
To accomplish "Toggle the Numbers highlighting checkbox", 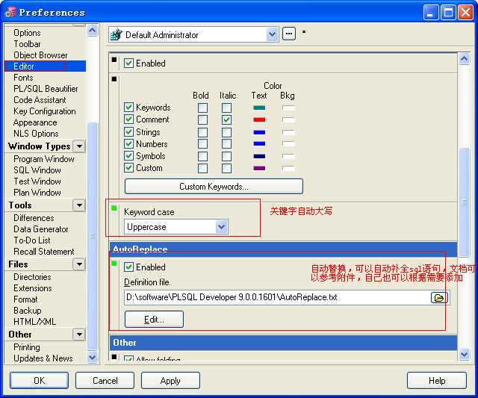I will [x=128, y=143].
